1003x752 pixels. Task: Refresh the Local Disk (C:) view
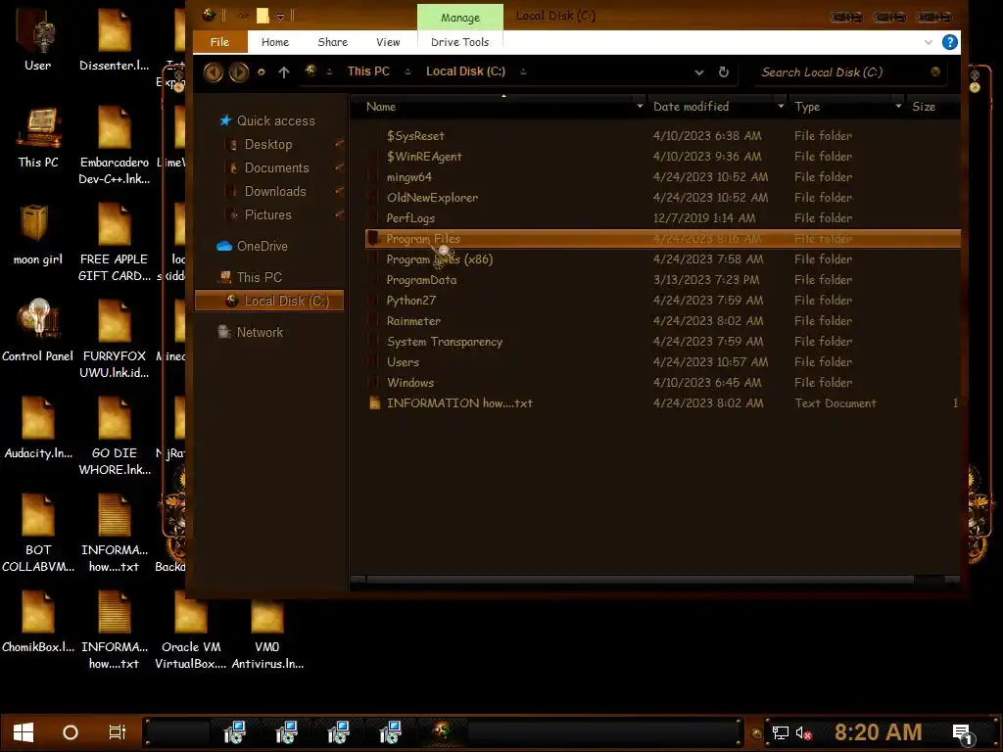coord(724,71)
